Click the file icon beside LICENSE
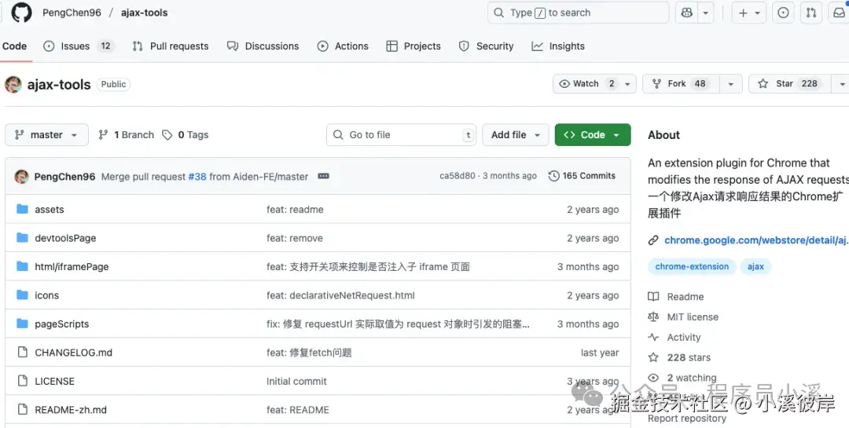Screen dimensions: 849x428 (22, 381)
